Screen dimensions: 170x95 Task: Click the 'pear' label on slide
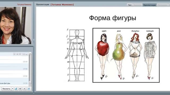click(119, 31)
